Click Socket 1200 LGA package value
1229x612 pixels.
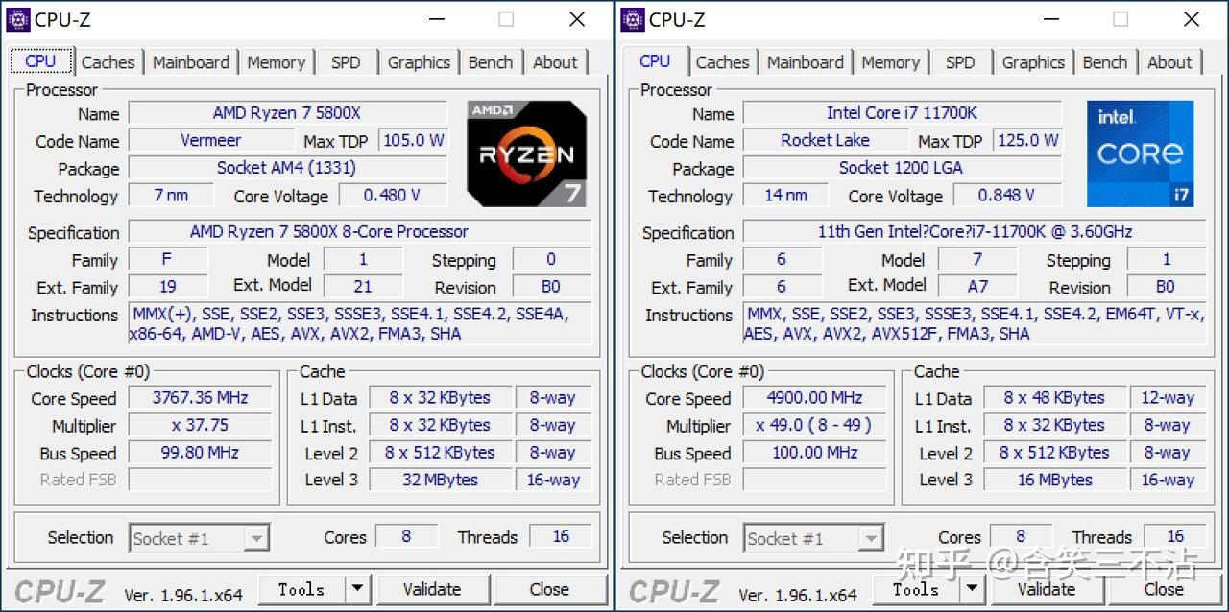902,168
